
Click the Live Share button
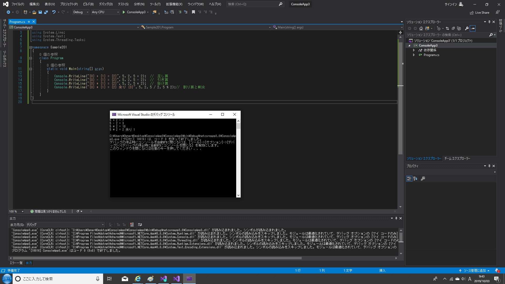tap(479, 12)
